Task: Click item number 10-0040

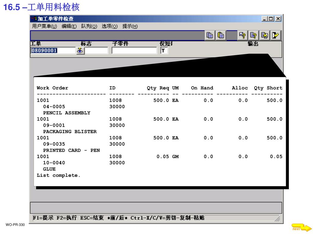Action: point(54,163)
